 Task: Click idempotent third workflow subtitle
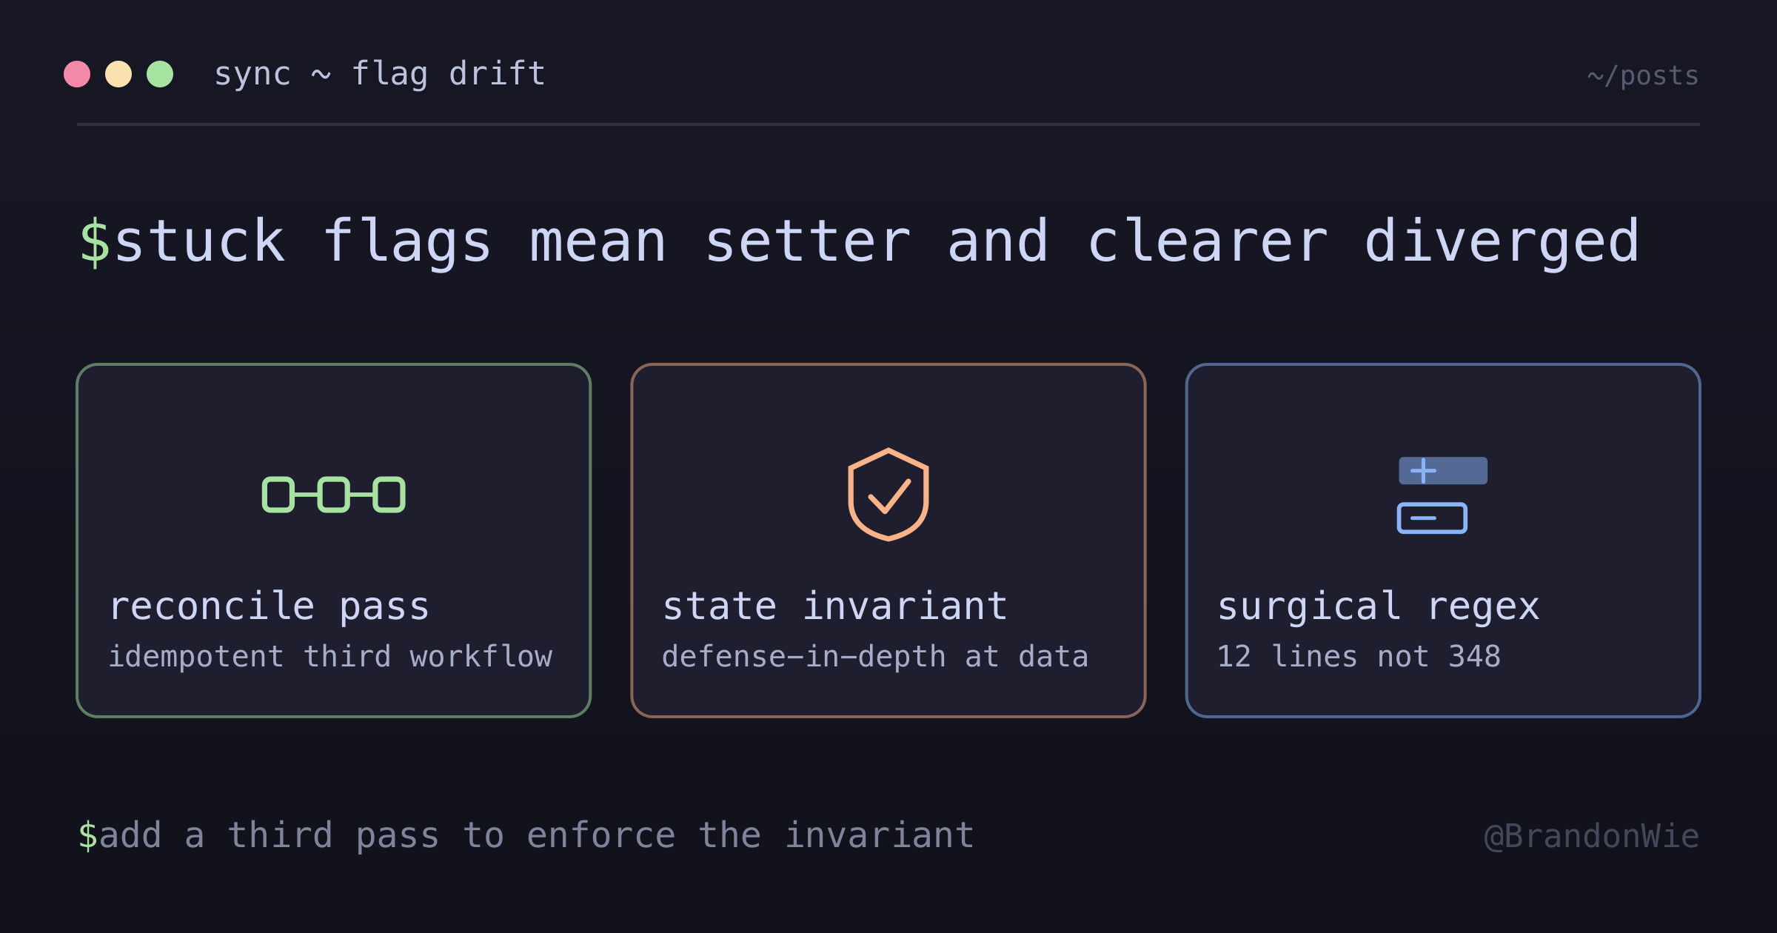(330, 657)
